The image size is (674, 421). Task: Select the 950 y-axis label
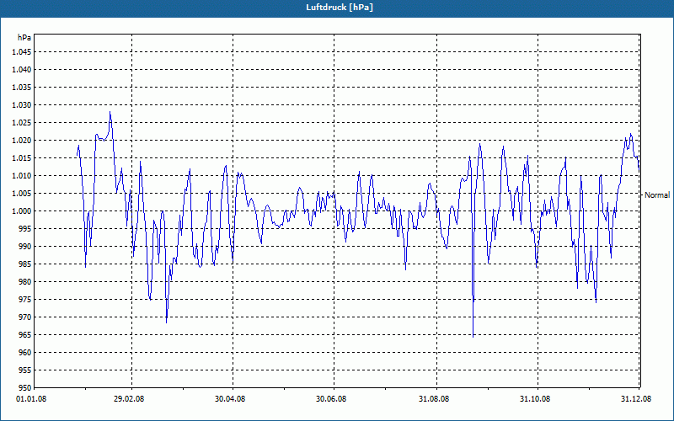click(25, 388)
